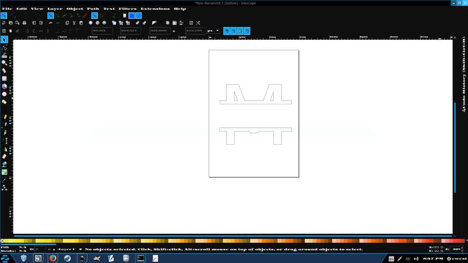The width and height of the screenshot is (468, 263).
Task: Click the Print document icon
Action: click(25, 23)
